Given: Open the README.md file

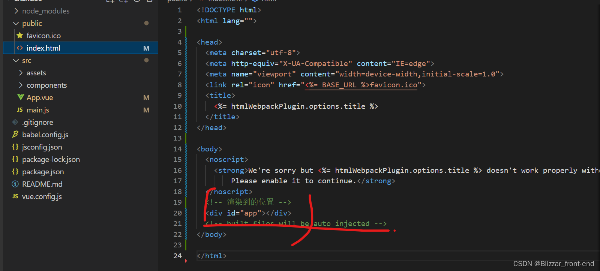Looking at the screenshot, I should pos(42,184).
